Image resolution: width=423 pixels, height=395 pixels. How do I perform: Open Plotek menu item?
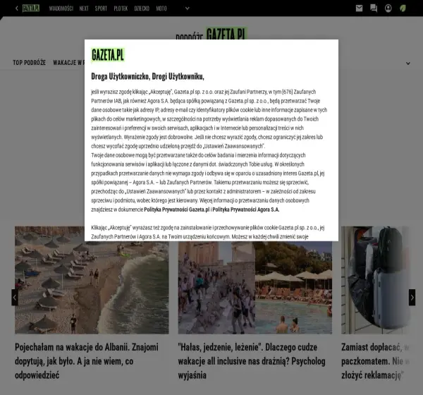121,8
